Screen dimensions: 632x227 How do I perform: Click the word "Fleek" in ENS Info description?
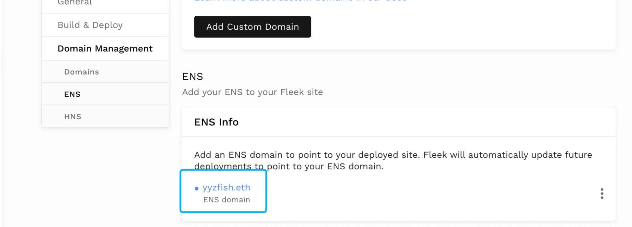(435, 155)
